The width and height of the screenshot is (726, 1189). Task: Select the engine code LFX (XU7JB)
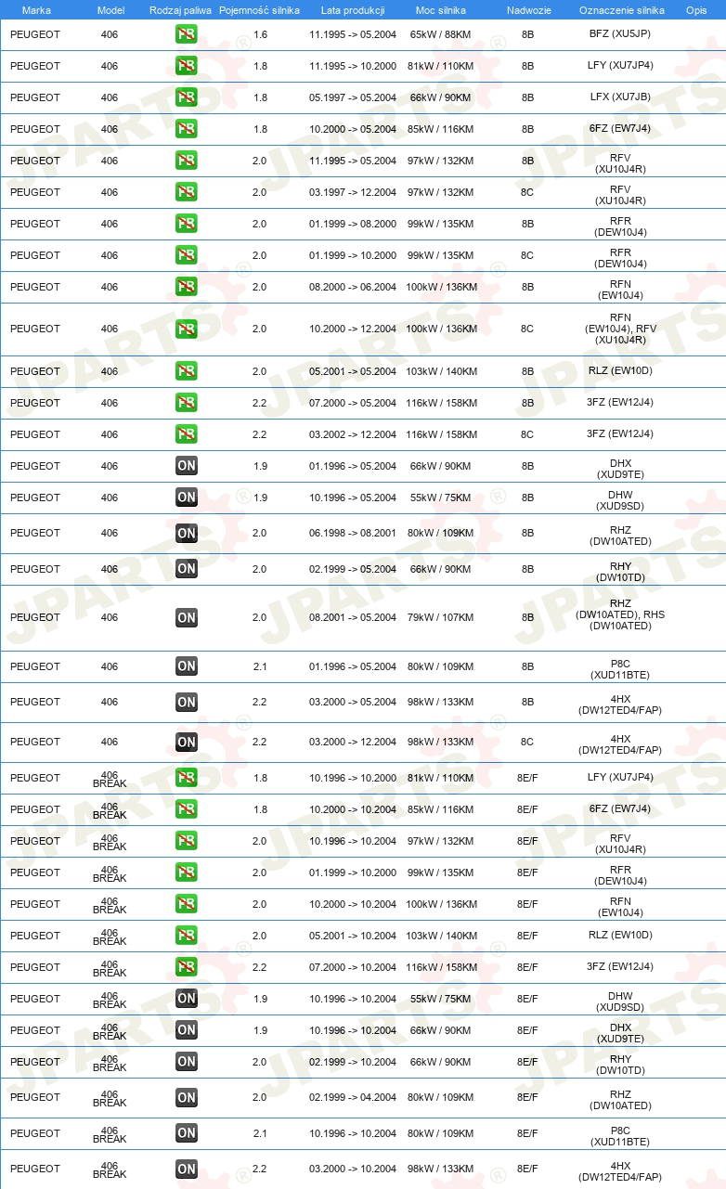620,97
